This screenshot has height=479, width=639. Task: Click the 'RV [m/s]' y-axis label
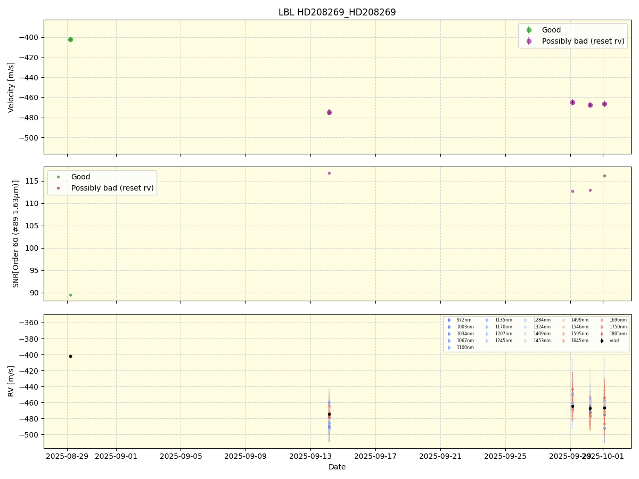[x=11, y=381]
